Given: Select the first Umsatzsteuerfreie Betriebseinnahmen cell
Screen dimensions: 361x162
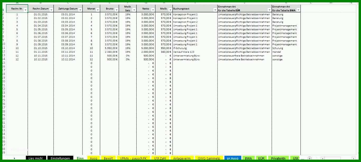Looking at the screenshot, I should (x=245, y=56).
